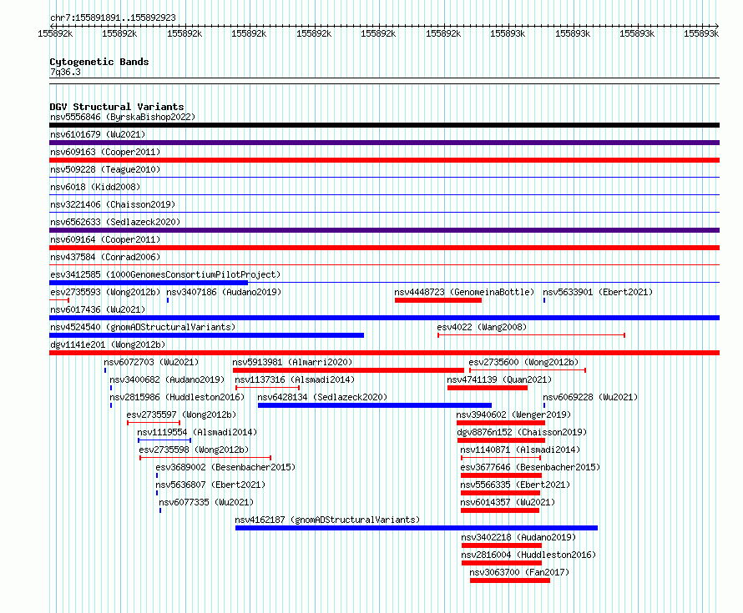This screenshot has height=613, width=743.
Task: Click esv3689002 (Besenbacher2015) label
Action: (x=225, y=467)
